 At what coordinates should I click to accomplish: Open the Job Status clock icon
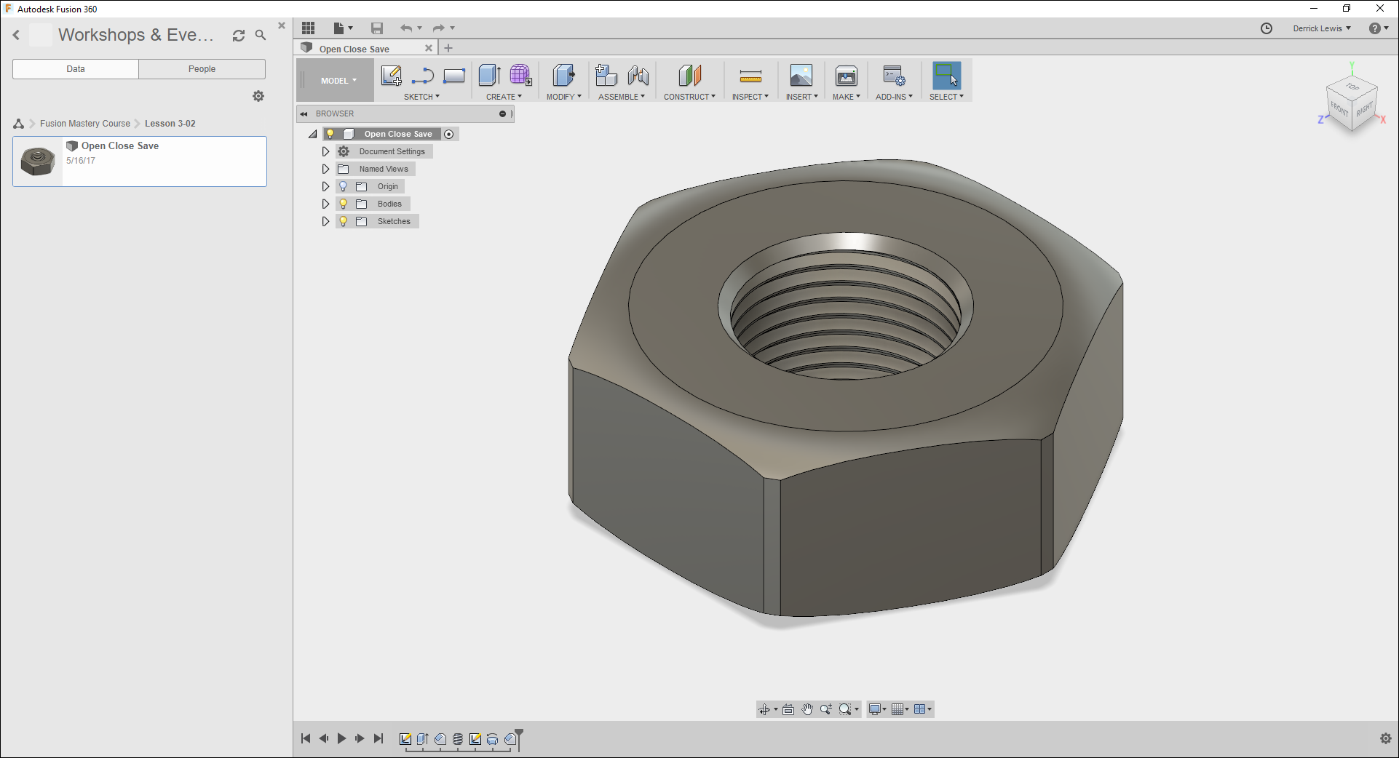click(x=1266, y=28)
